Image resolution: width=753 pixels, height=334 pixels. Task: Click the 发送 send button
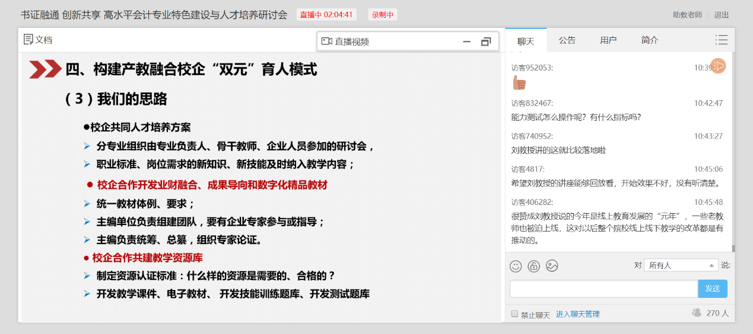coord(712,288)
